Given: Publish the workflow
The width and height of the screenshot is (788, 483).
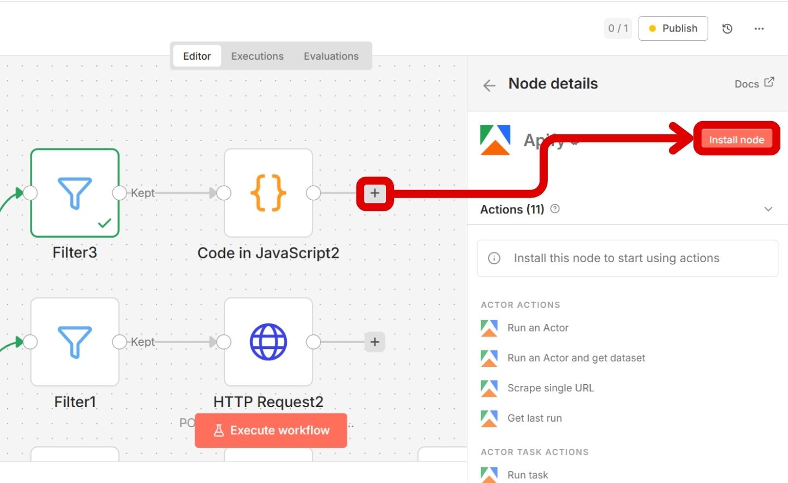Looking at the screenshot, I should point(673,29).
